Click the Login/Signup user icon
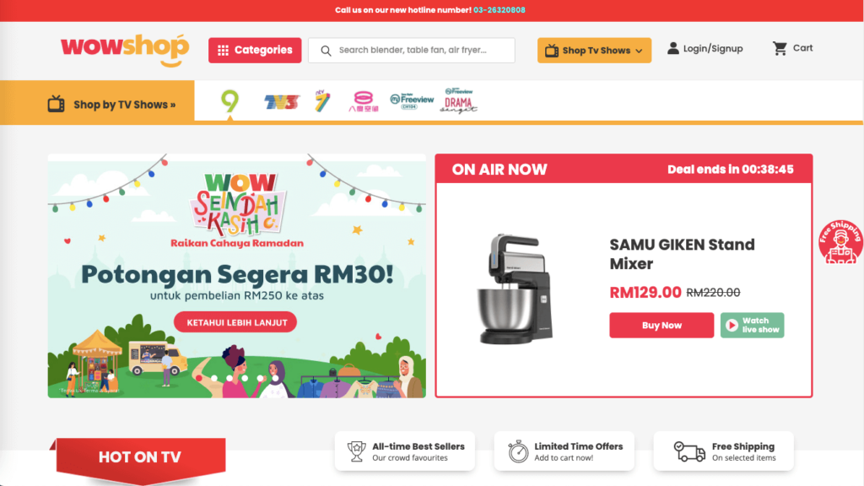Image resolution: width=864 pixels, height=486 pixels. 672,48
